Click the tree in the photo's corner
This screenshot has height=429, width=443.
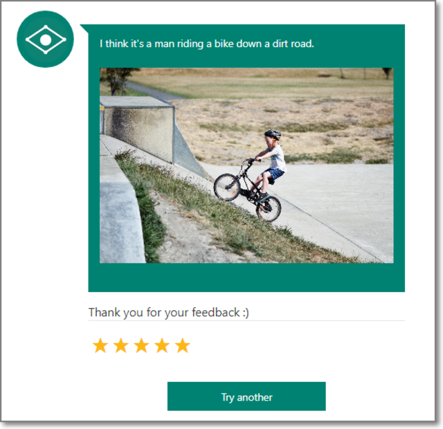(118, 81)
